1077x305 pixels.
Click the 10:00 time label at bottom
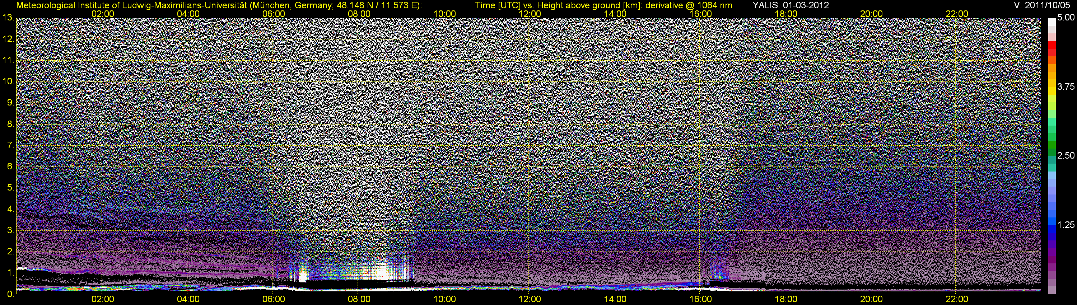tap(444, 300)
